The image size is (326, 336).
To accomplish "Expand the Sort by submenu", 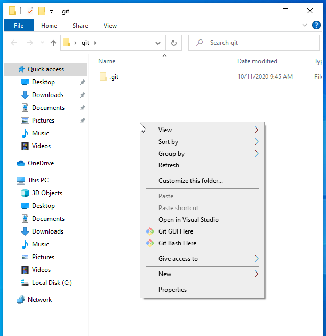I will (202, 142).
